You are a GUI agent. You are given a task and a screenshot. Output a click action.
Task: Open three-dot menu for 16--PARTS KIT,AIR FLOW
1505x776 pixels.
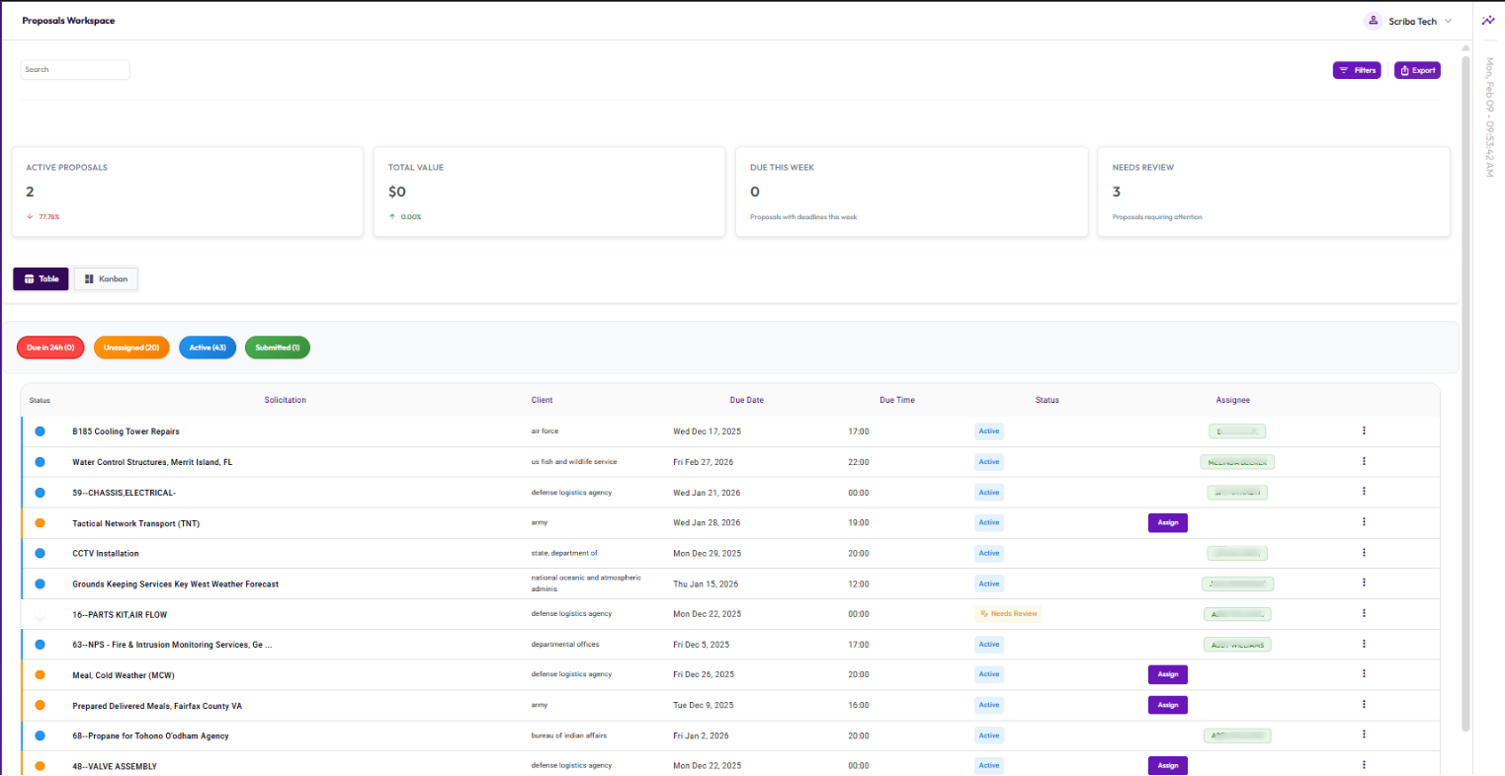[x=1364, y=613]
